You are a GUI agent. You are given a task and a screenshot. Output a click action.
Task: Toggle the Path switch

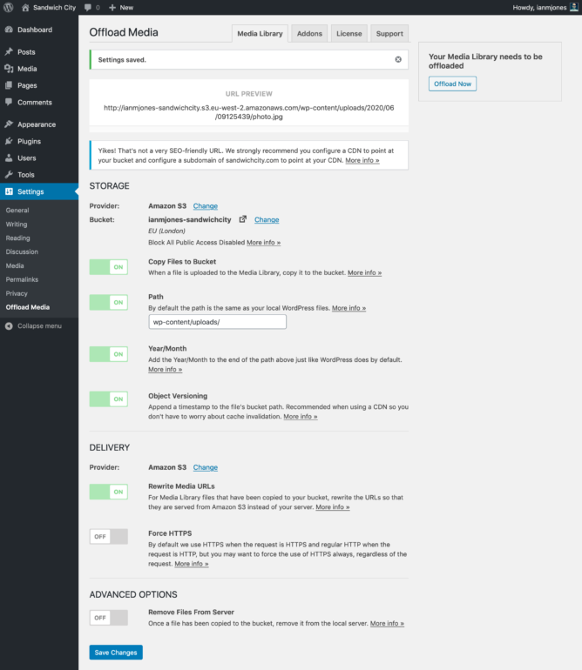click(x=109, y=302)
